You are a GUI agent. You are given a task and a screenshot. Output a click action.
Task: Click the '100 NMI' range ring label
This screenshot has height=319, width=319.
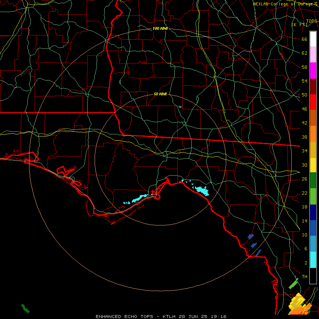[x=160, y=28]
